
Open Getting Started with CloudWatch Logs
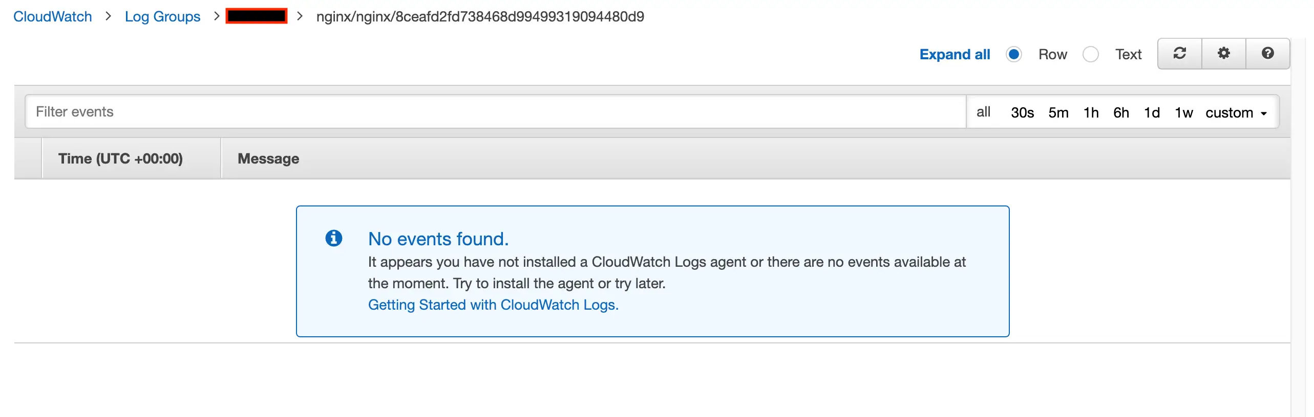click(493, 304)
